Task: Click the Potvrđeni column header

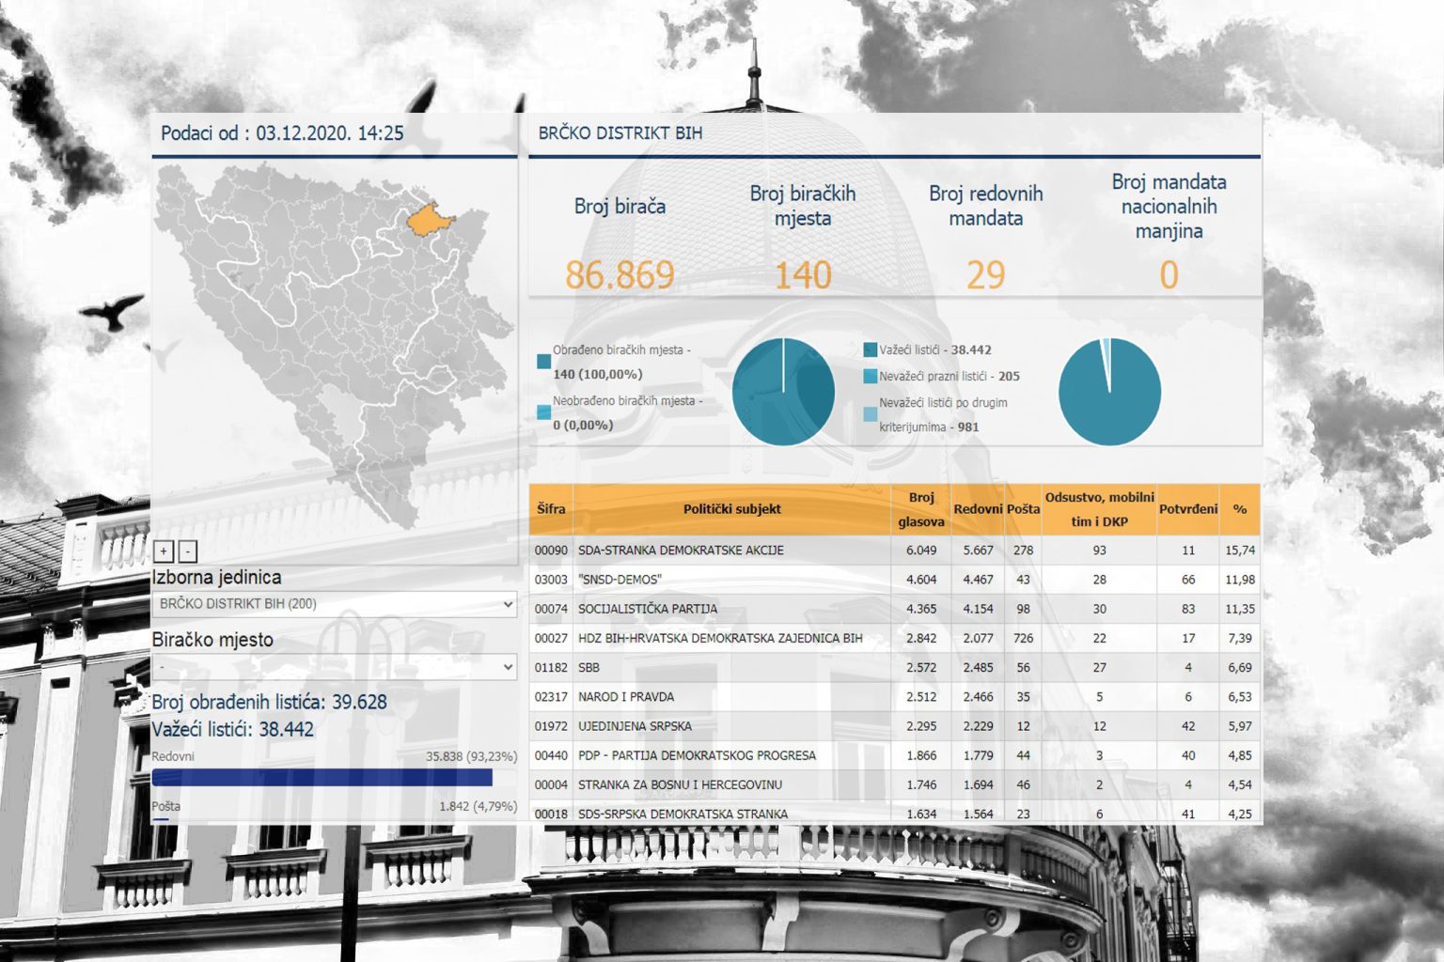Action: 1187,509
